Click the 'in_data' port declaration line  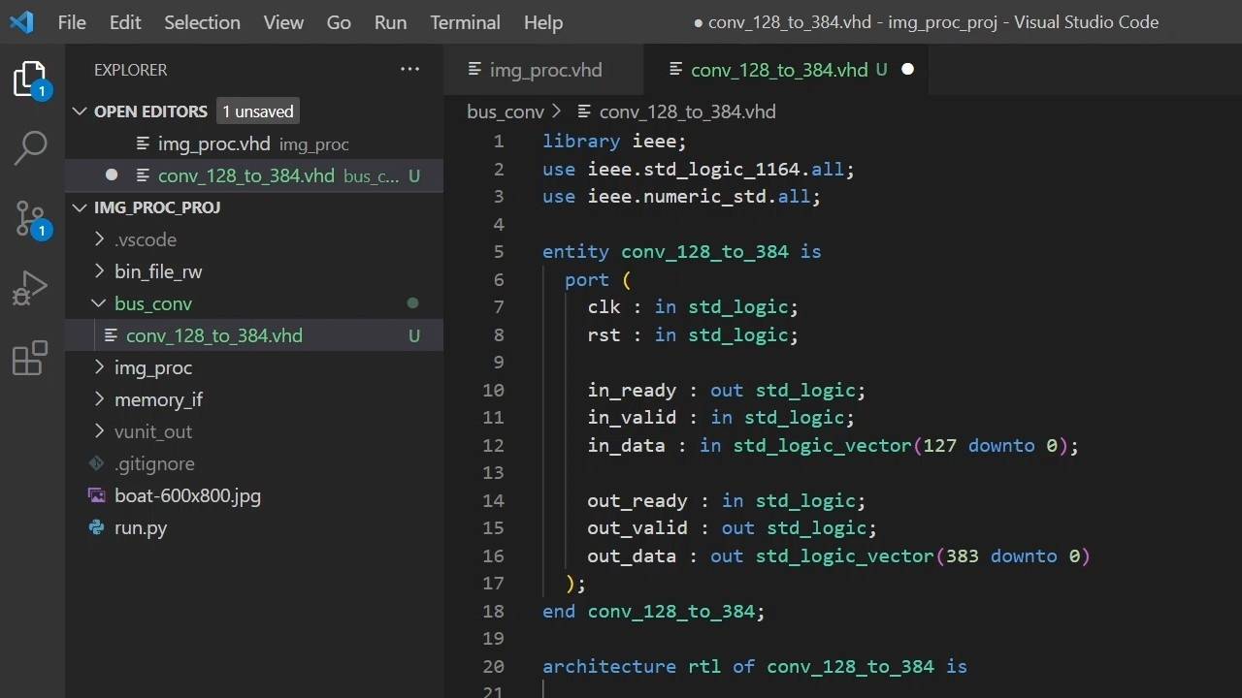(833, 446)
